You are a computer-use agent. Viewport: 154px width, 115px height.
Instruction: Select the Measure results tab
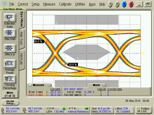39,85
